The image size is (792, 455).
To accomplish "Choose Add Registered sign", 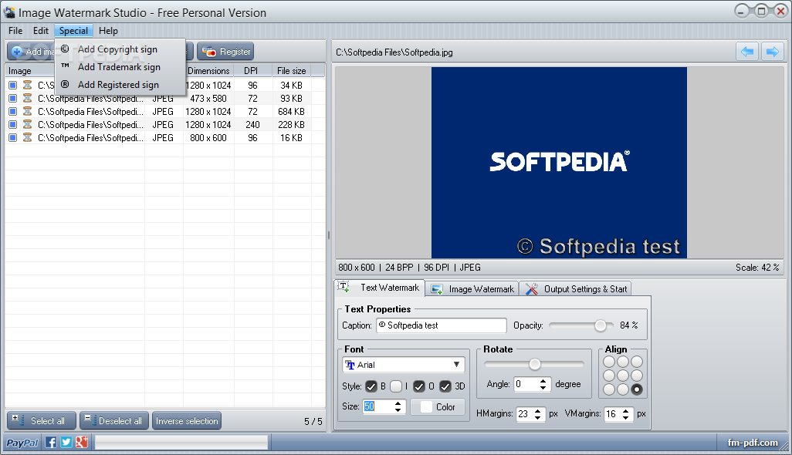I will pyautogui.click(x=120, y=84).
